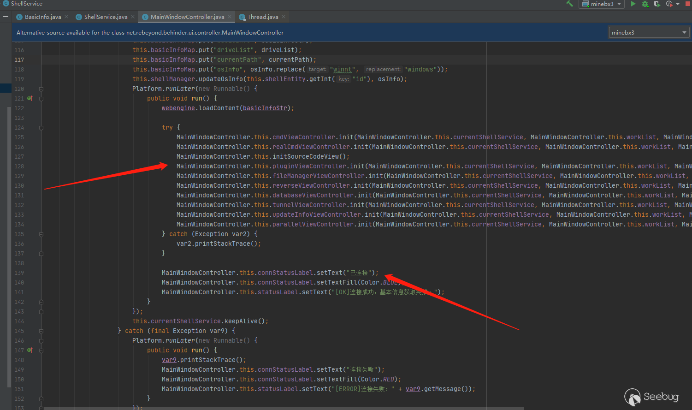Screen dimensions: 692x410
Task: Collapse the try block at line 124
Action: (41, 128)
